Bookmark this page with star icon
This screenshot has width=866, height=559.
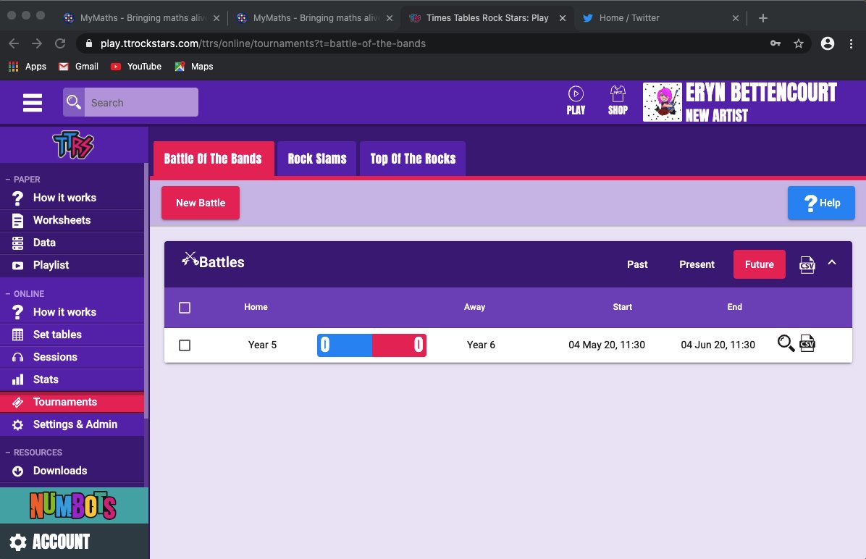click(798, 43)
